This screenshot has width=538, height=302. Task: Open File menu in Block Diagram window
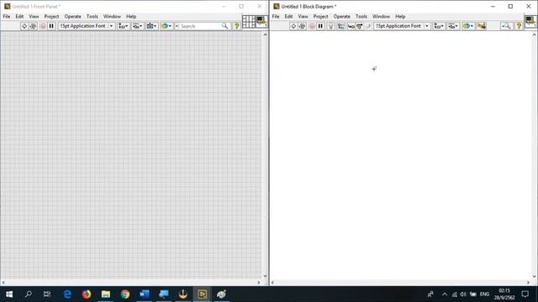[276, 17]
